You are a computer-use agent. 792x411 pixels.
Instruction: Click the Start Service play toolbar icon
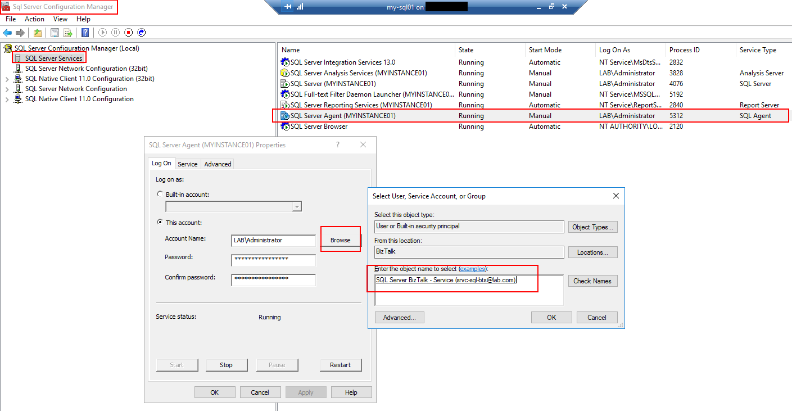click(x=102, y=33)
